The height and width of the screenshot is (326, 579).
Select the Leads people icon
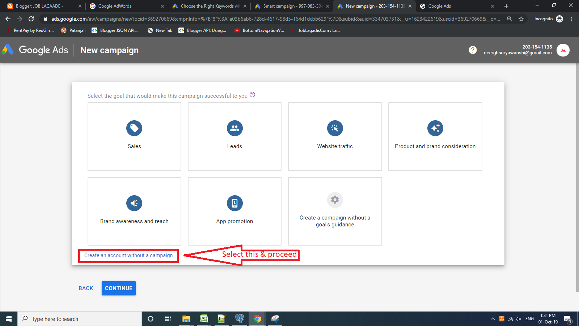tap(234, 128)
